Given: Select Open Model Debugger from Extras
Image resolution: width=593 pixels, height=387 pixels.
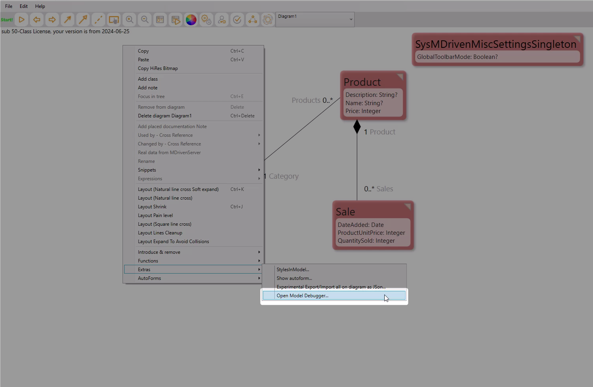Looking at the screenshot, I should (302, 296).
